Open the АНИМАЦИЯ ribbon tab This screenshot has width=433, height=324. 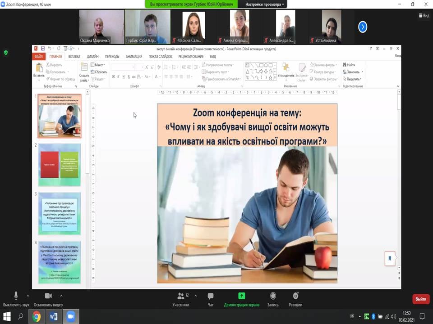pyautogui.click(x=134, y=57)
